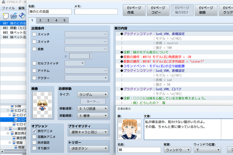Open first スイッチ selector ellipsis
The image size is (233, 155).
[x=105, y=34]
